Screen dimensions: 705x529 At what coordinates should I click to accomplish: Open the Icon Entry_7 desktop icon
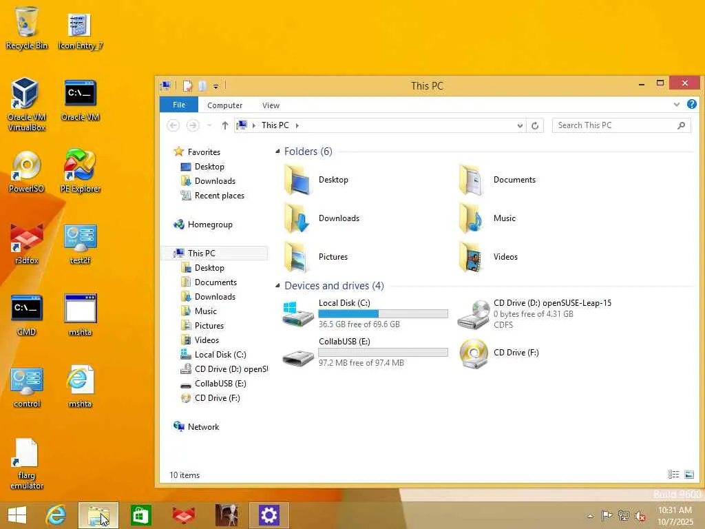[x=80, y=30]
